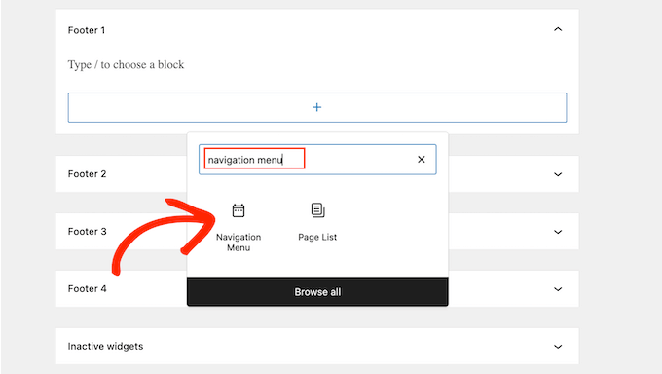
Task: Select the Page List block icon
Action: click(318, 210)
